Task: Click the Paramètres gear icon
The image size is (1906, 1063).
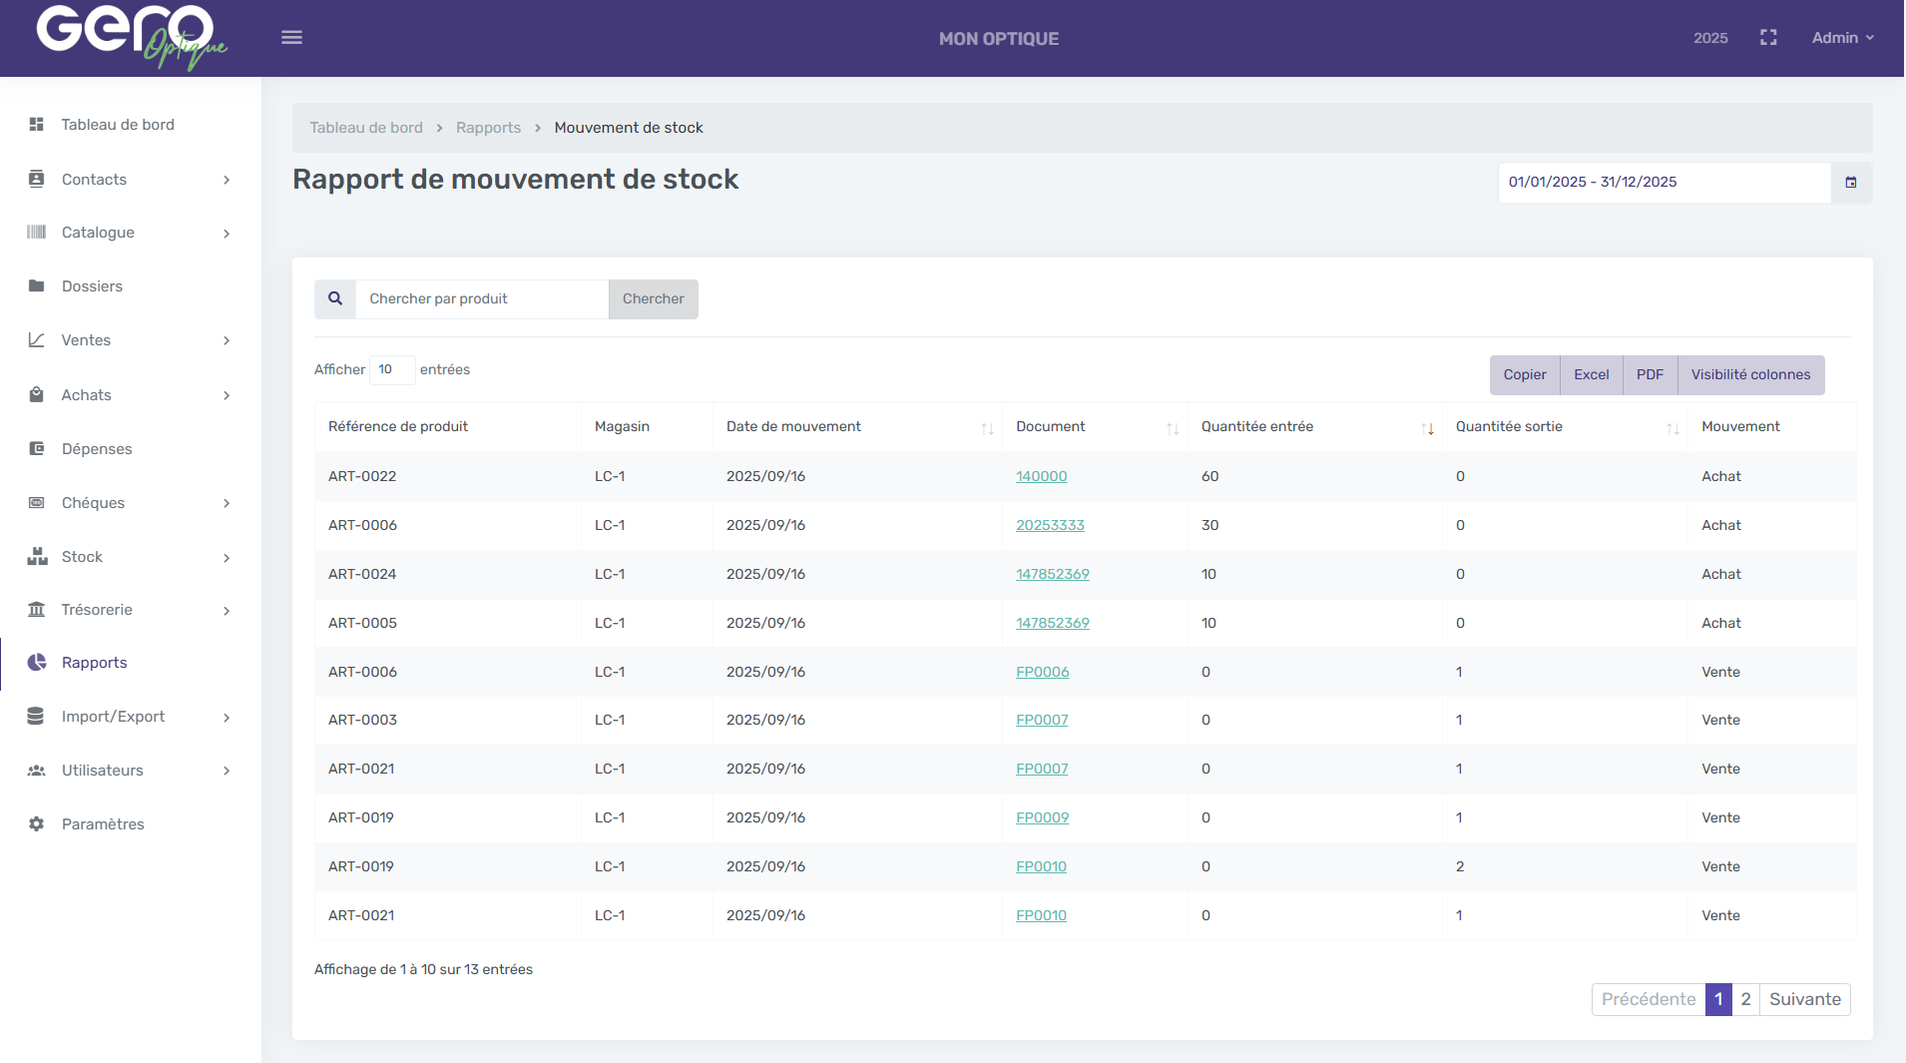Action: (x=36, y=823)
